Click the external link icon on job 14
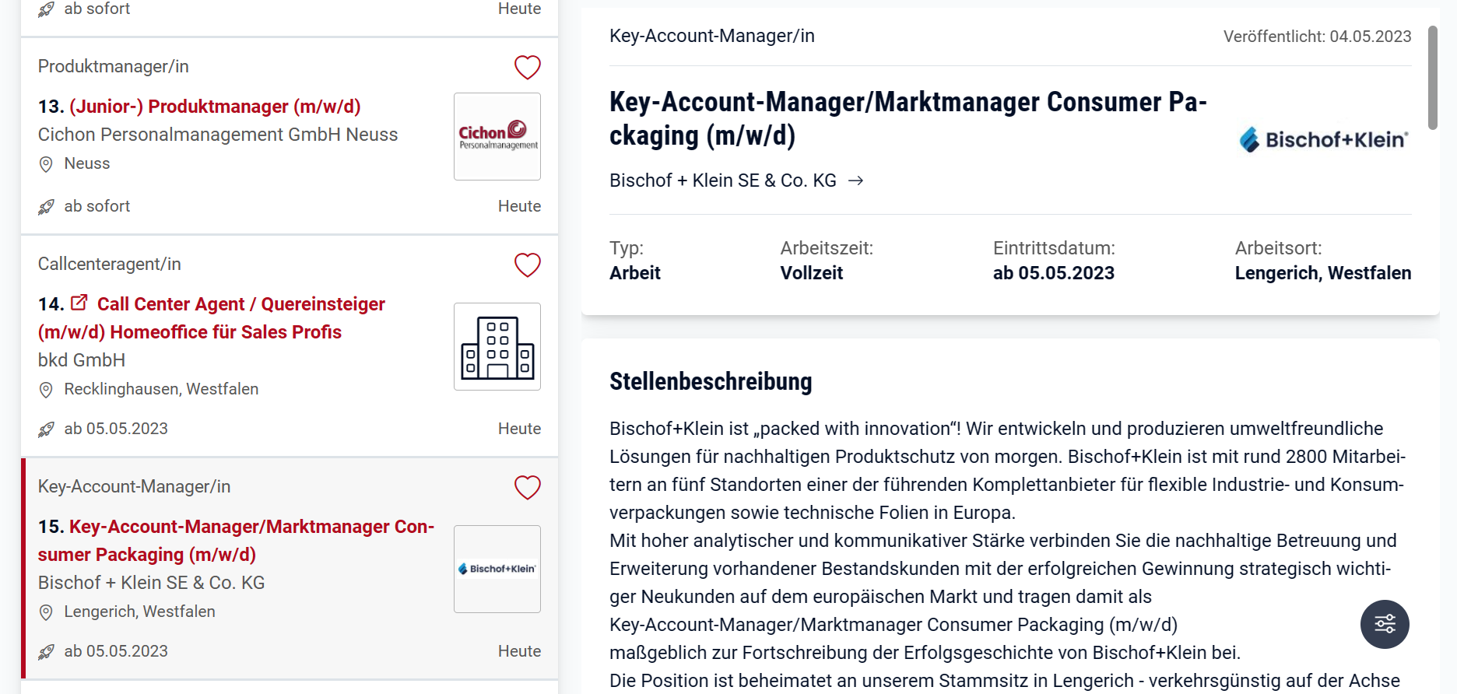Screen dimensions: 1457x694 79,303
